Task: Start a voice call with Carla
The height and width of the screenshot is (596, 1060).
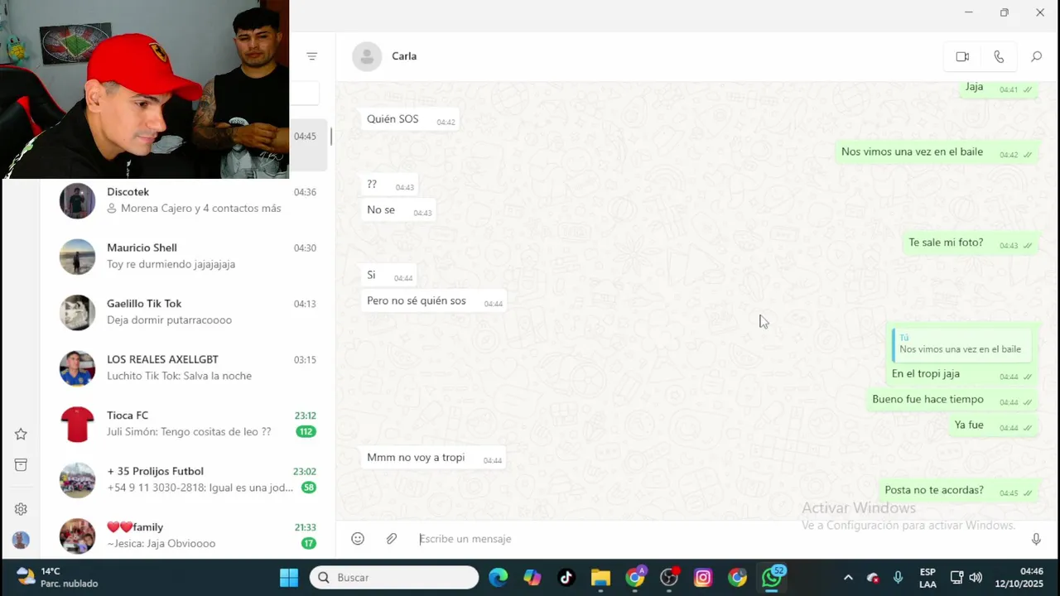Action: pyautogui.click(x=999, y=56)
